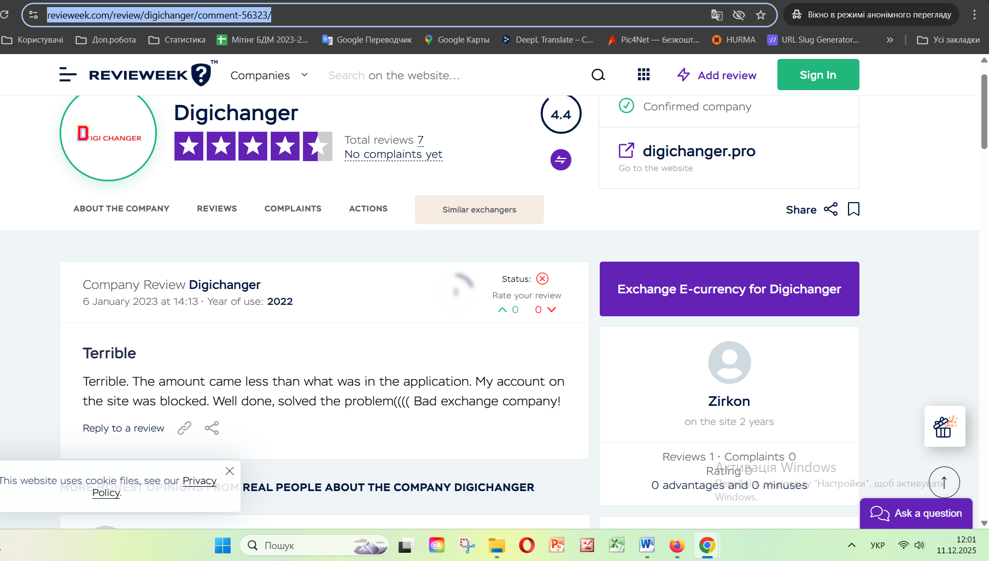Click the Google Translate icon in address bar
Viewport: 989px width, 561px height.
coord(717,15)
